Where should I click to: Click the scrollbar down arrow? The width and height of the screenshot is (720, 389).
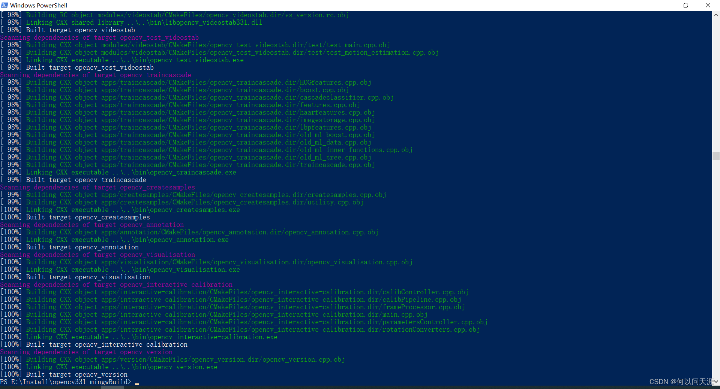(x=716, y=382)
